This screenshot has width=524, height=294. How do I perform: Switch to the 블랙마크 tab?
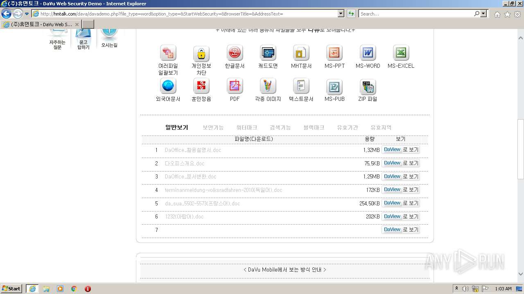(x=314, y=127)
